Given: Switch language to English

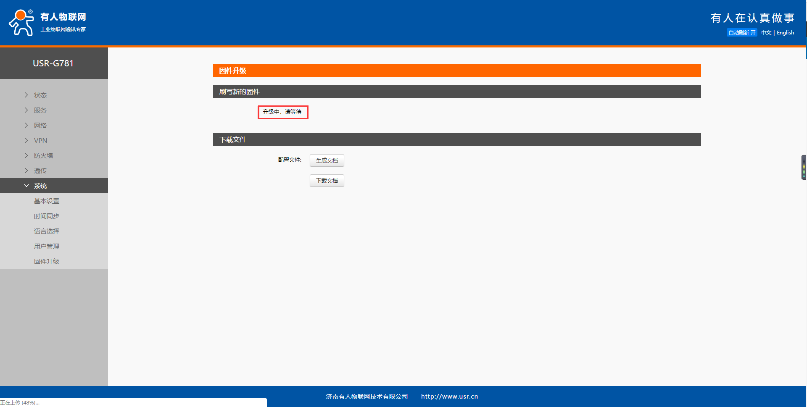Looking at the screenshot, I should coord(785,33).
